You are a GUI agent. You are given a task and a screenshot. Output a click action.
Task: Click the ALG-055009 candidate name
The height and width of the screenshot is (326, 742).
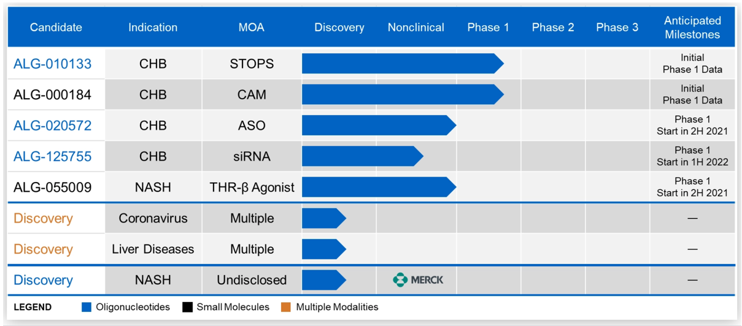tap(53, 188)
